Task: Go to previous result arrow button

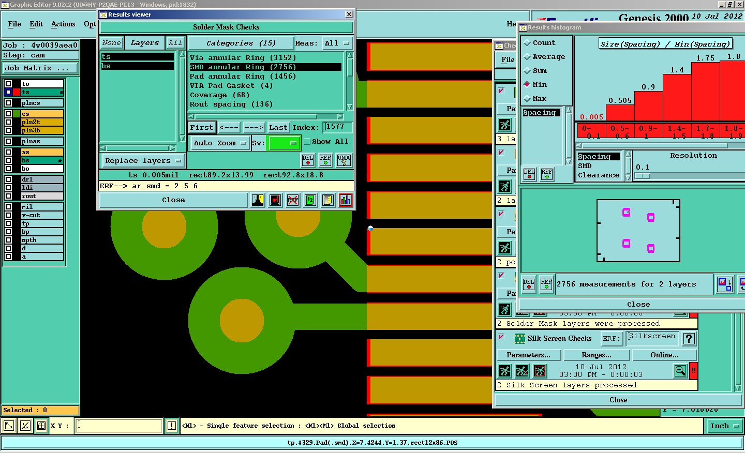Action: tap(229, 128)
